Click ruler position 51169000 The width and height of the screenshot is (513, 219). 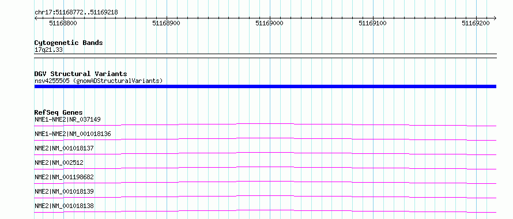point(270,23)
